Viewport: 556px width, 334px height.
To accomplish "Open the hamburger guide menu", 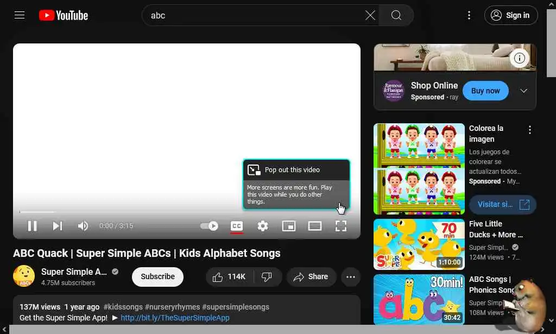I will (x=20, y=15).
